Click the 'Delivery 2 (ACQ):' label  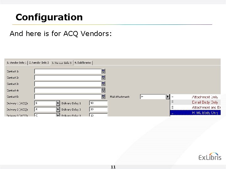click(x=17, y=110)
